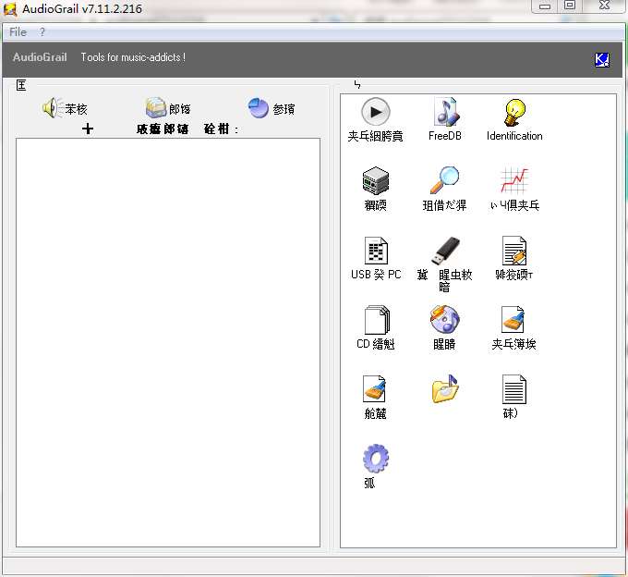The image size is (628, 577).
Task: Click the plain text document icon
Action: point(514,389)
